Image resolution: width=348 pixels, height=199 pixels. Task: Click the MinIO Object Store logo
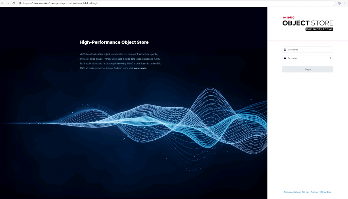[308, 22]
